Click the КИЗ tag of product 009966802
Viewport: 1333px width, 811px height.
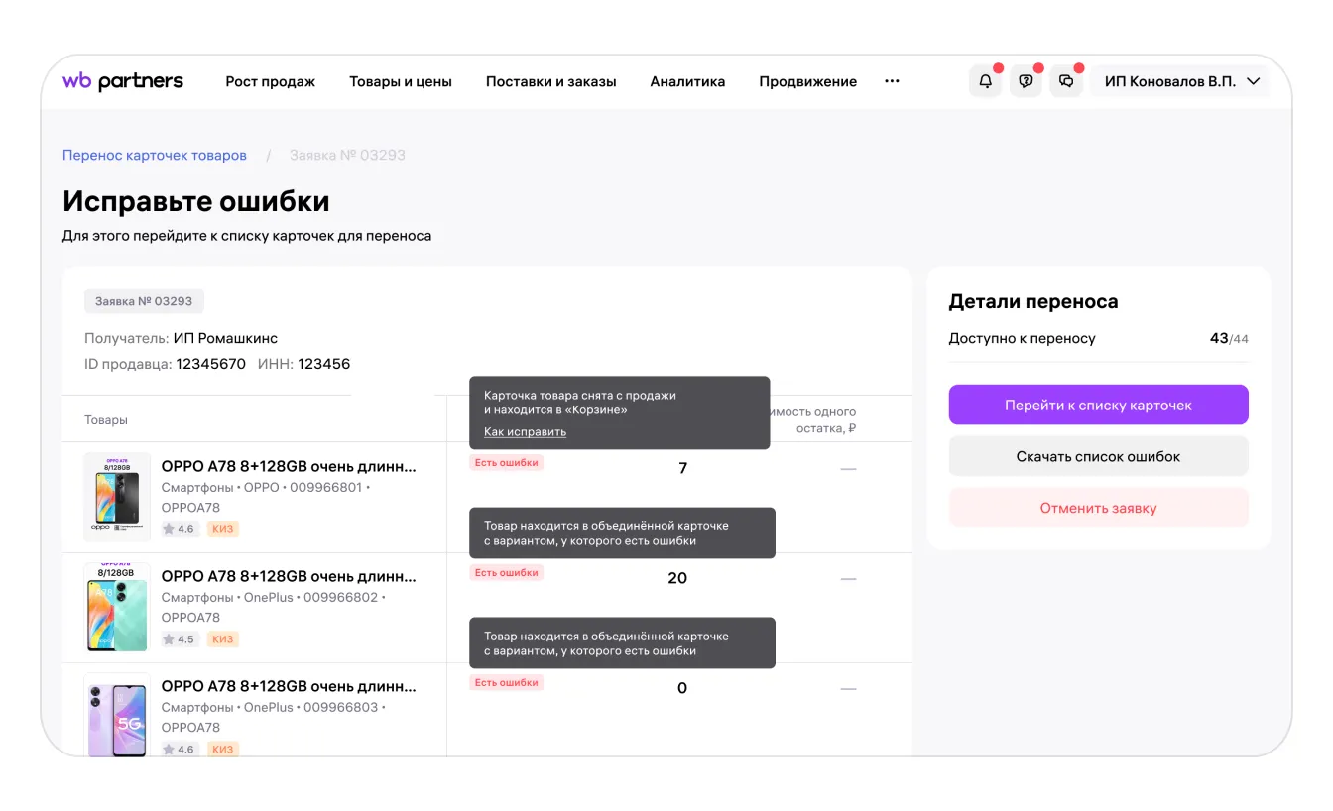(x=223, y=639)
